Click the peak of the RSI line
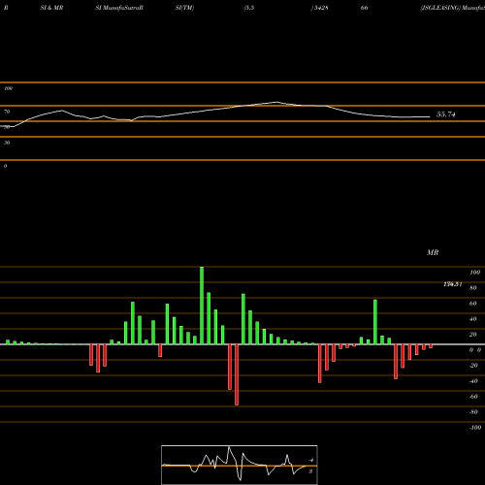Screen dimensions: 485x485 tap(276, 102)
